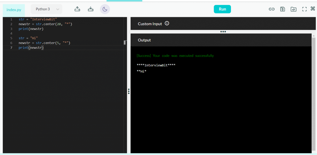317x155 pixels.
Task: Click the Custom Input info icon
Action: 167,23
